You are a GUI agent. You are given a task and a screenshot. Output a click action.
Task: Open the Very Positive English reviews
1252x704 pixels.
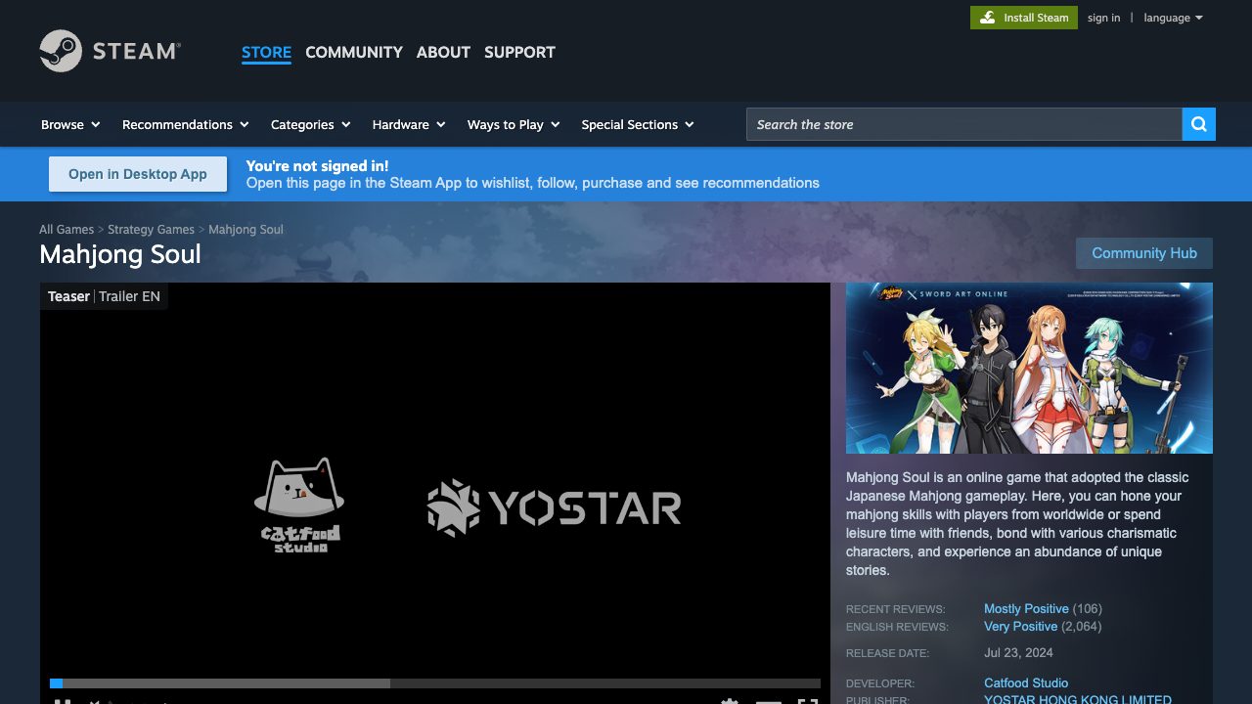click(1020, 626)
